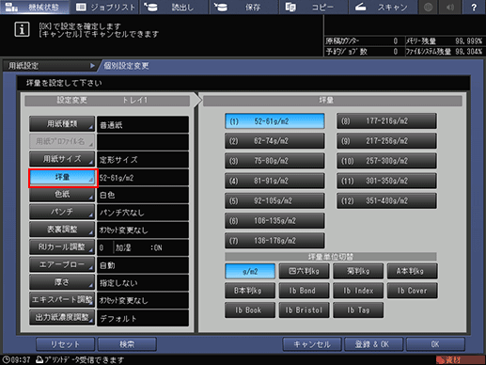486x365 pixels.
Task: Open the 出力紙濃度調整 output density setting
Action: click(62, 317)
